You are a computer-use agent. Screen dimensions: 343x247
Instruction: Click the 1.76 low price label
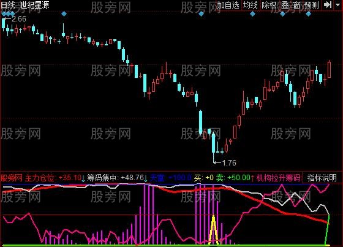229,162
